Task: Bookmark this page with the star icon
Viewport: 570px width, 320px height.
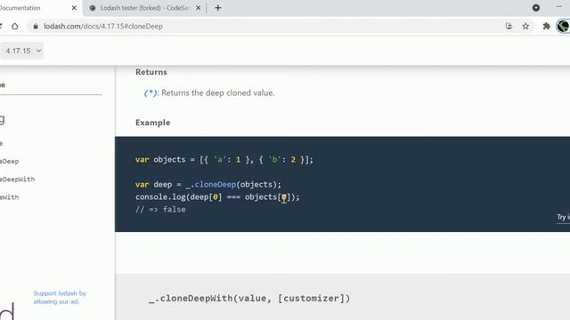Action: (525, 26)
